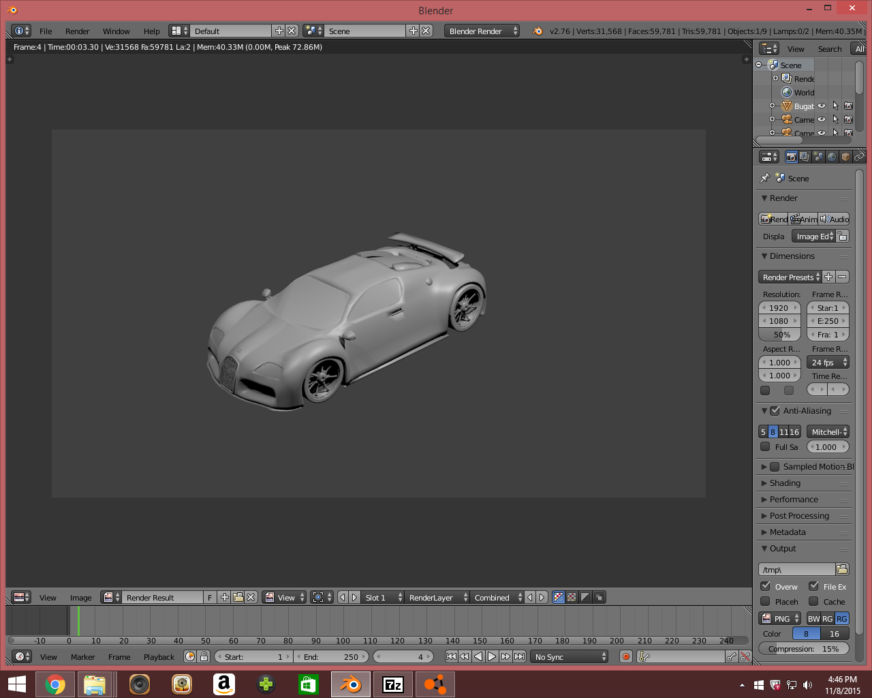This screenshot has height=698, width=872.
Task: Click Animation render button
Action: click(804, 219)
